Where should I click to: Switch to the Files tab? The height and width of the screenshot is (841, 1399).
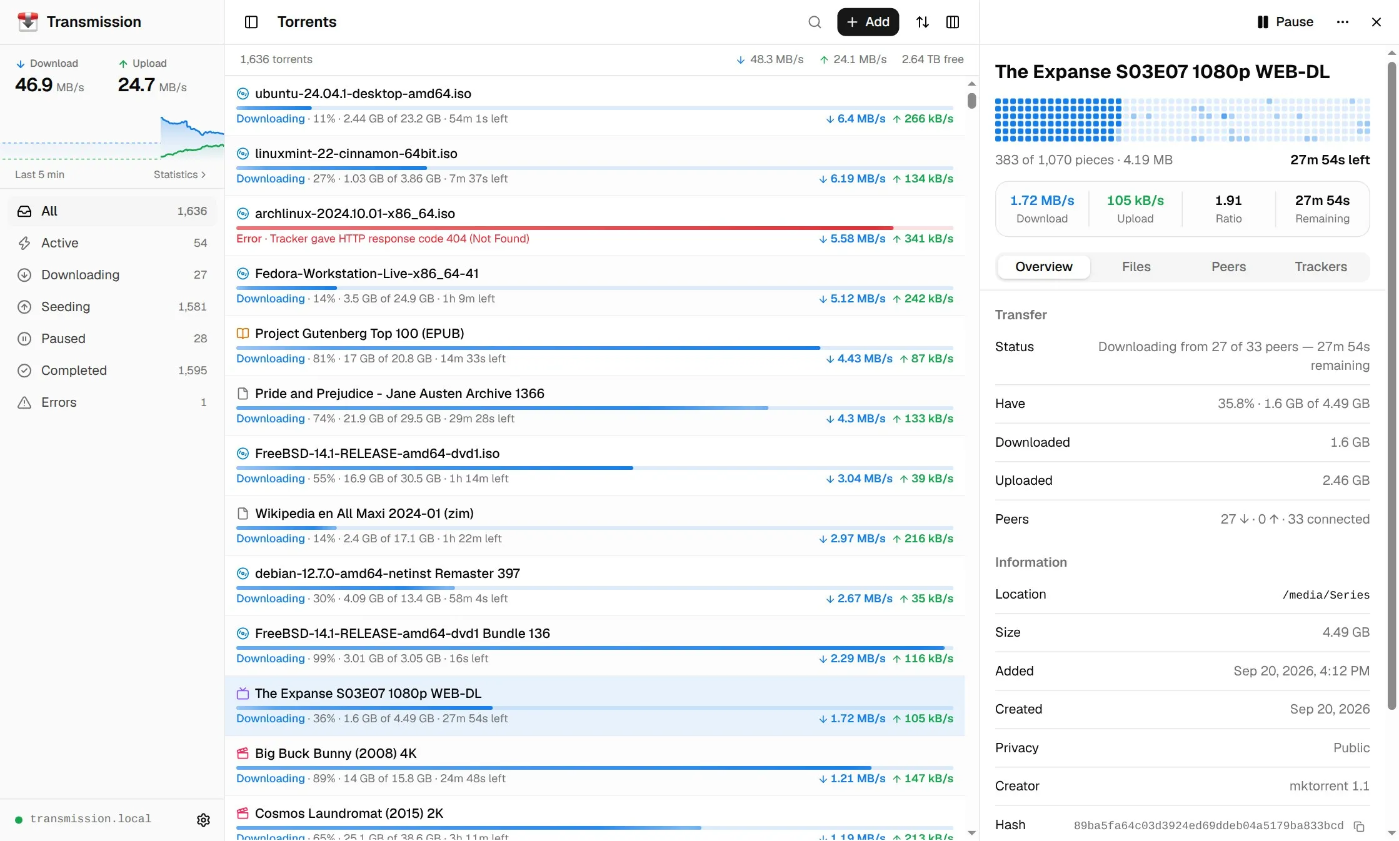1136,267
